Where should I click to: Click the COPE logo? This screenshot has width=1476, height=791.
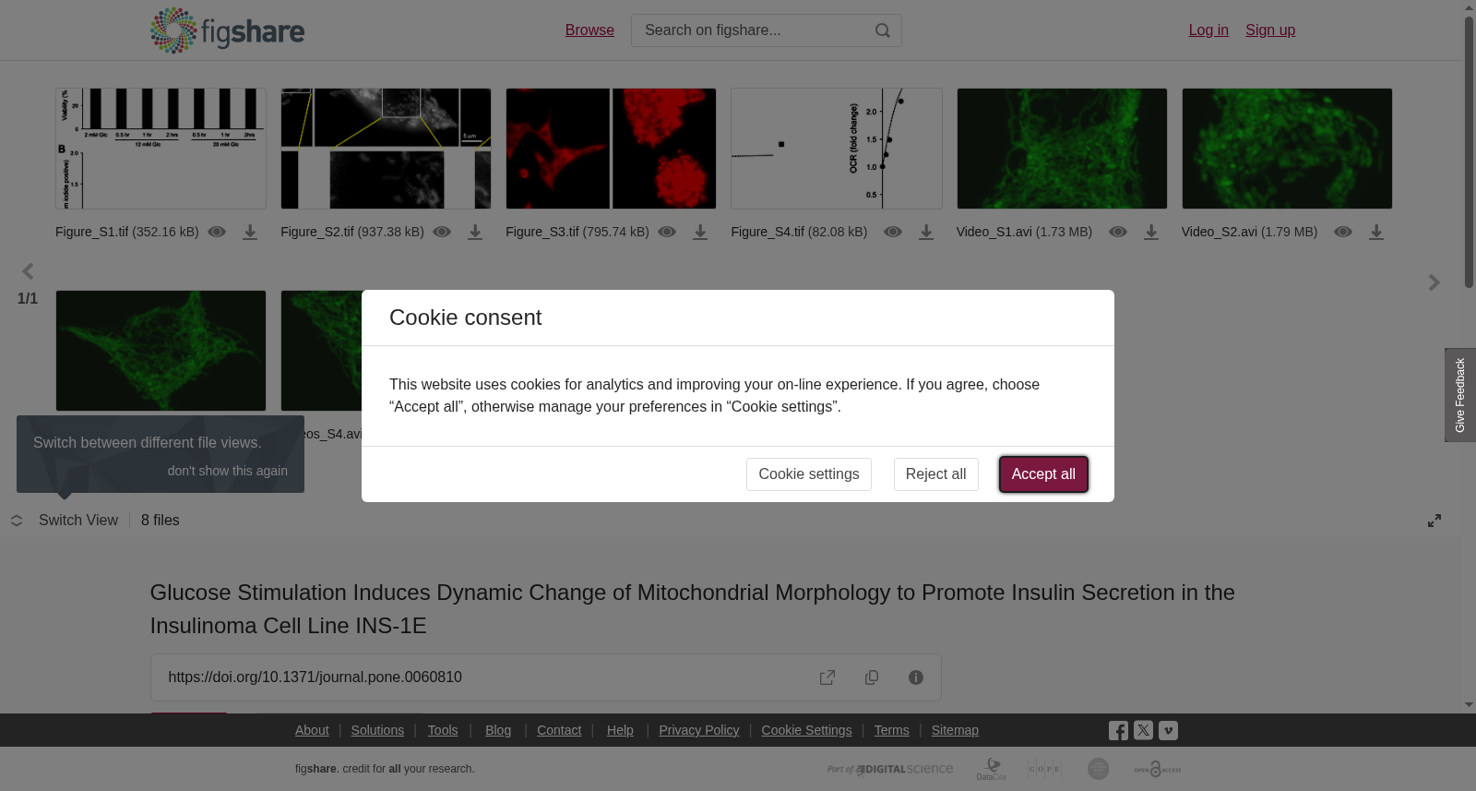1044,769
